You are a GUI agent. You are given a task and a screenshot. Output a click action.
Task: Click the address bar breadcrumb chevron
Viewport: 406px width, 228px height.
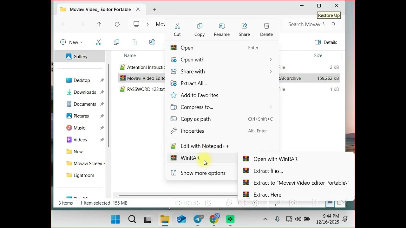pos(148,24)
